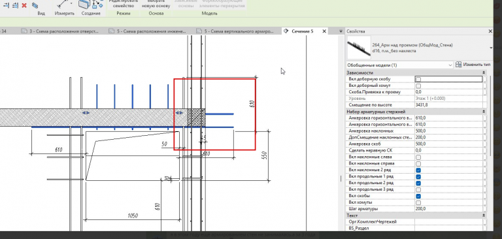Open the Измерить dropdown arrow
This screenshot has width=502, height=239.
pos(71,3)
